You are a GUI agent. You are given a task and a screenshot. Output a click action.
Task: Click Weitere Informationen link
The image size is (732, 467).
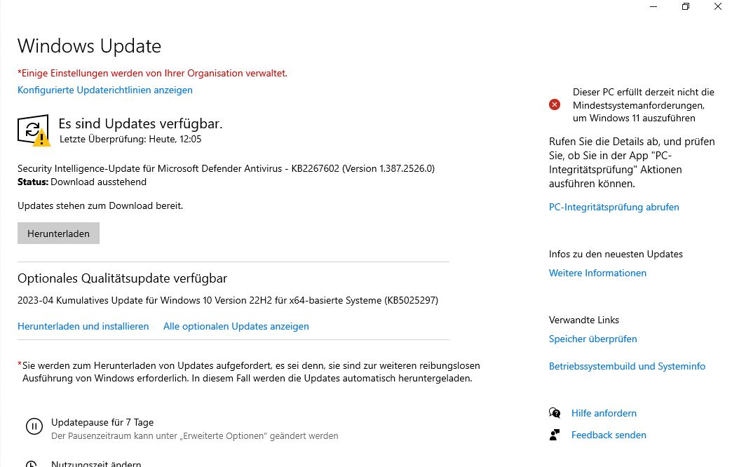pos(597,273)
